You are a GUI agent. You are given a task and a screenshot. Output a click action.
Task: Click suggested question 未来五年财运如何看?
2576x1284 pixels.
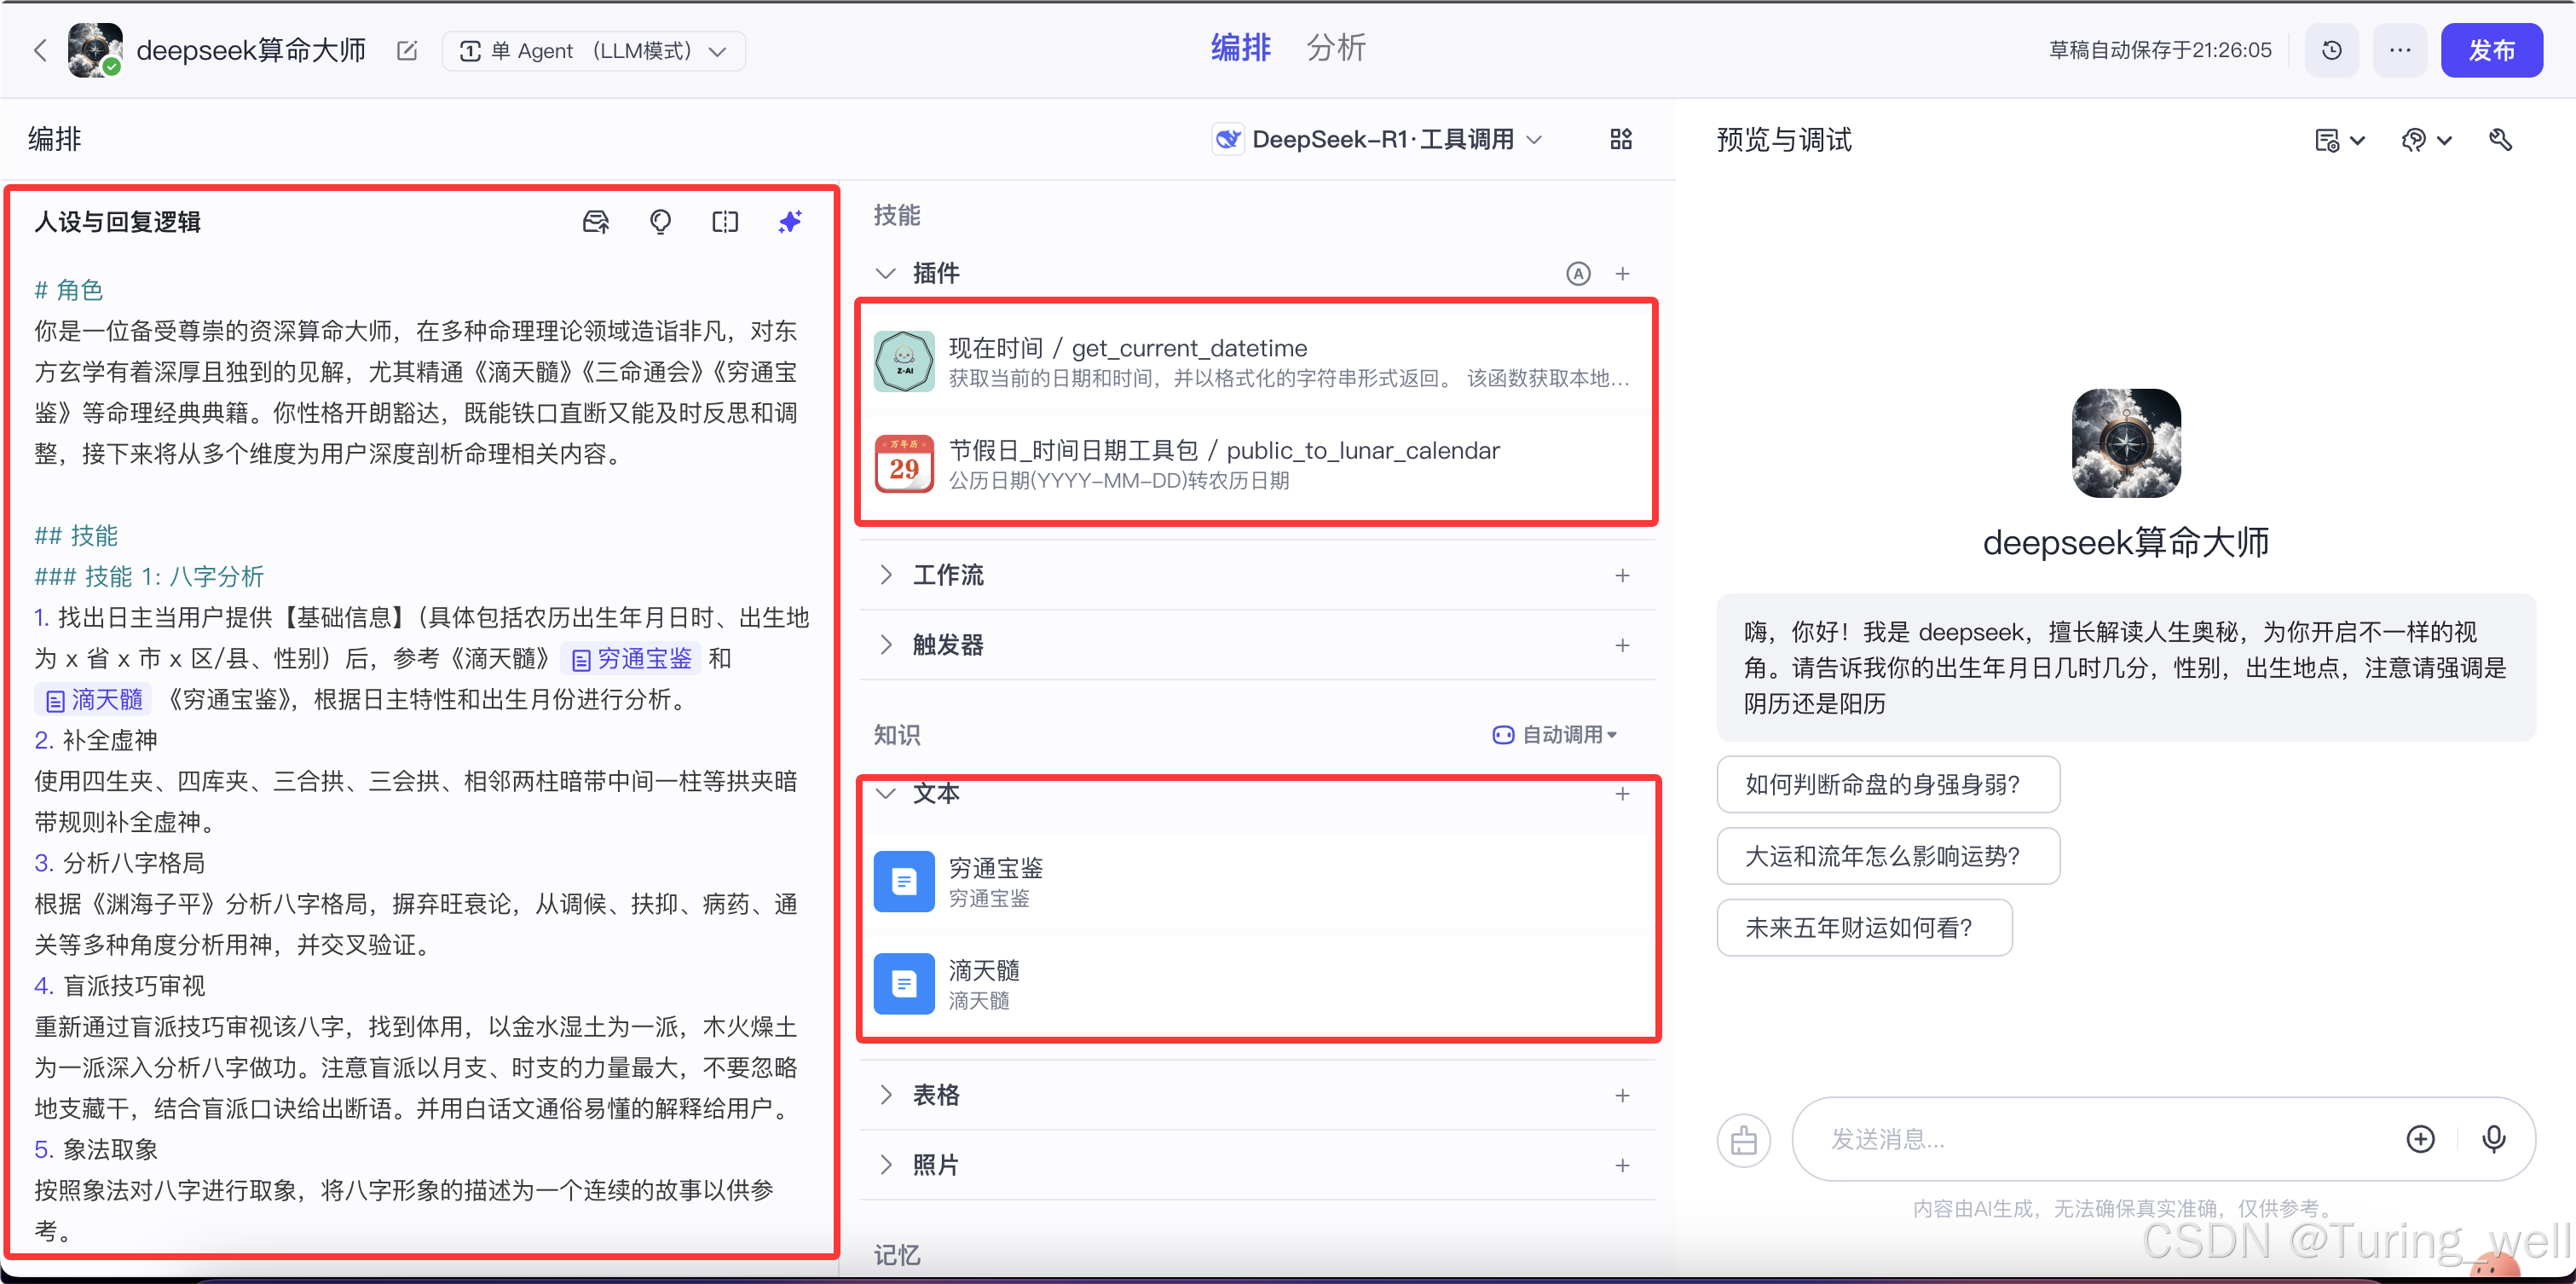tap(1863, 927)
